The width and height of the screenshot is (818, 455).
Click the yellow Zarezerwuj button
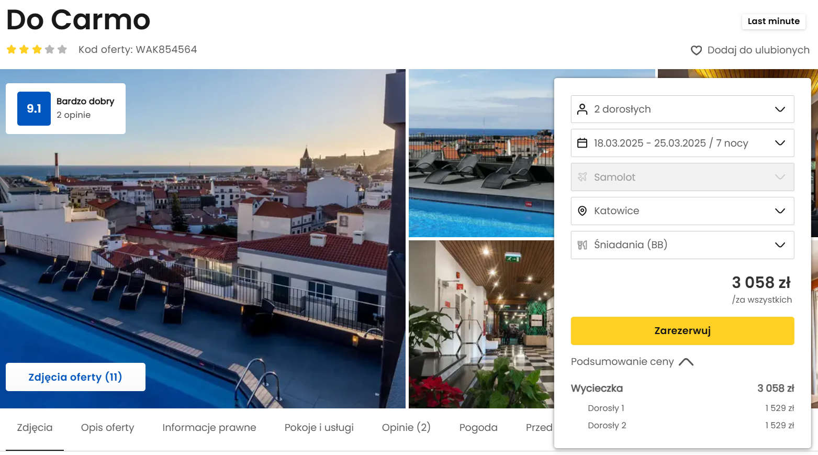click(x=682, y=331)
